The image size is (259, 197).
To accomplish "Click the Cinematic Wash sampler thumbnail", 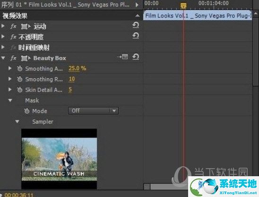I will (59, 159).
